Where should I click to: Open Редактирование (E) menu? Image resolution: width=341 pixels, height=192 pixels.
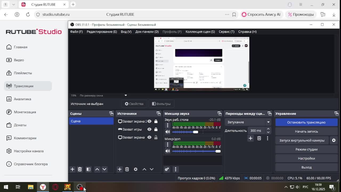point(102,31)
